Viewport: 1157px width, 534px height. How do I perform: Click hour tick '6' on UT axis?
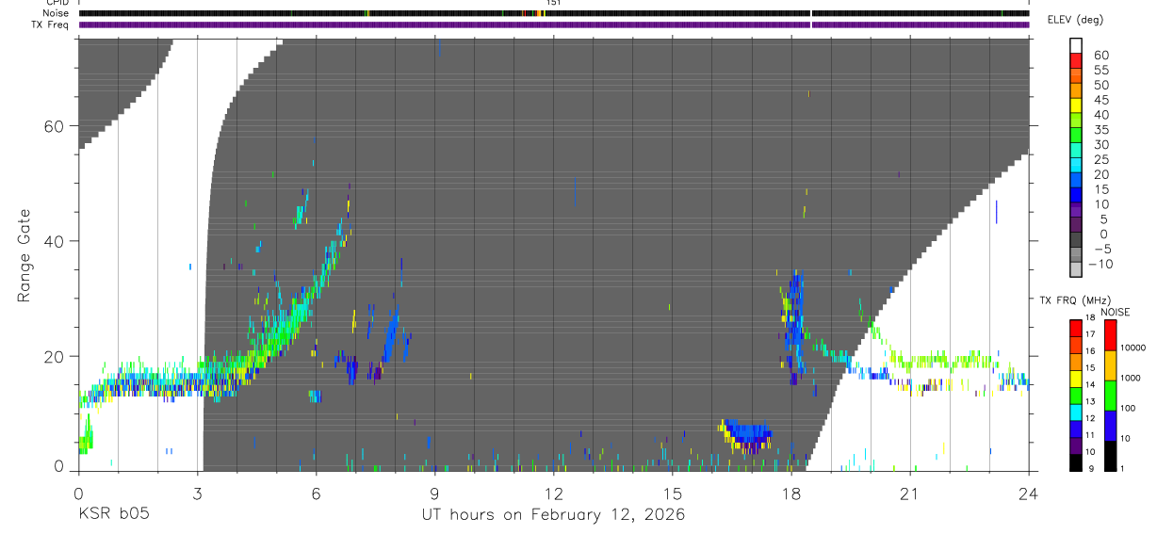[x=316, y=493]
